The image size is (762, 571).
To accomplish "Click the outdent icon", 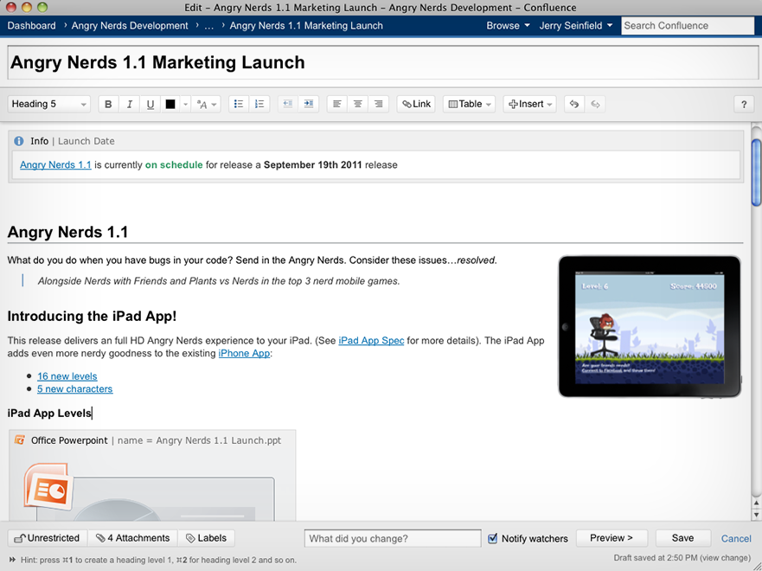I will pyautogui.click(x=288, y=104).
